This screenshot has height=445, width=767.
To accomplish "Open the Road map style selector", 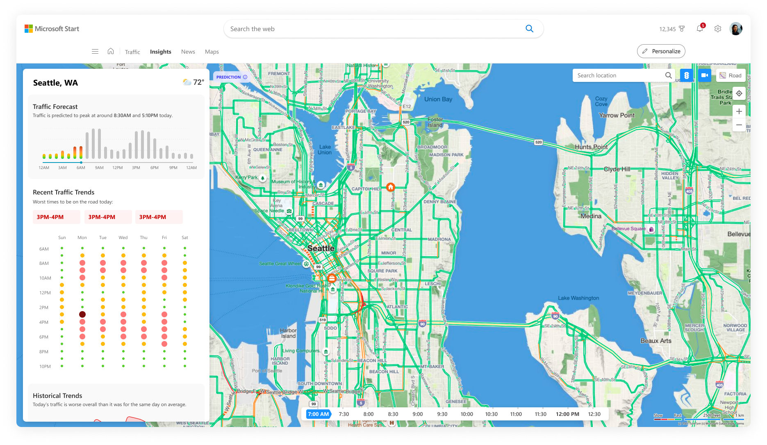I will (731, 75).
